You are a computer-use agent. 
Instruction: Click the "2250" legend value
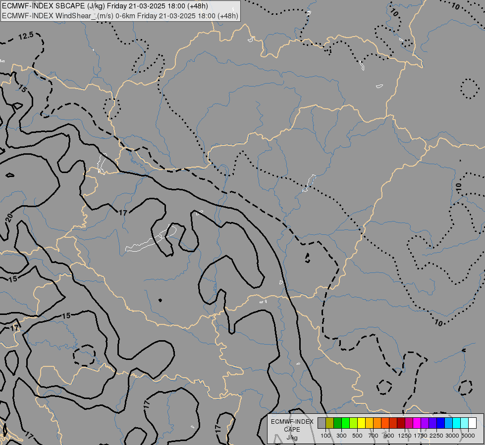pos(436,436)
